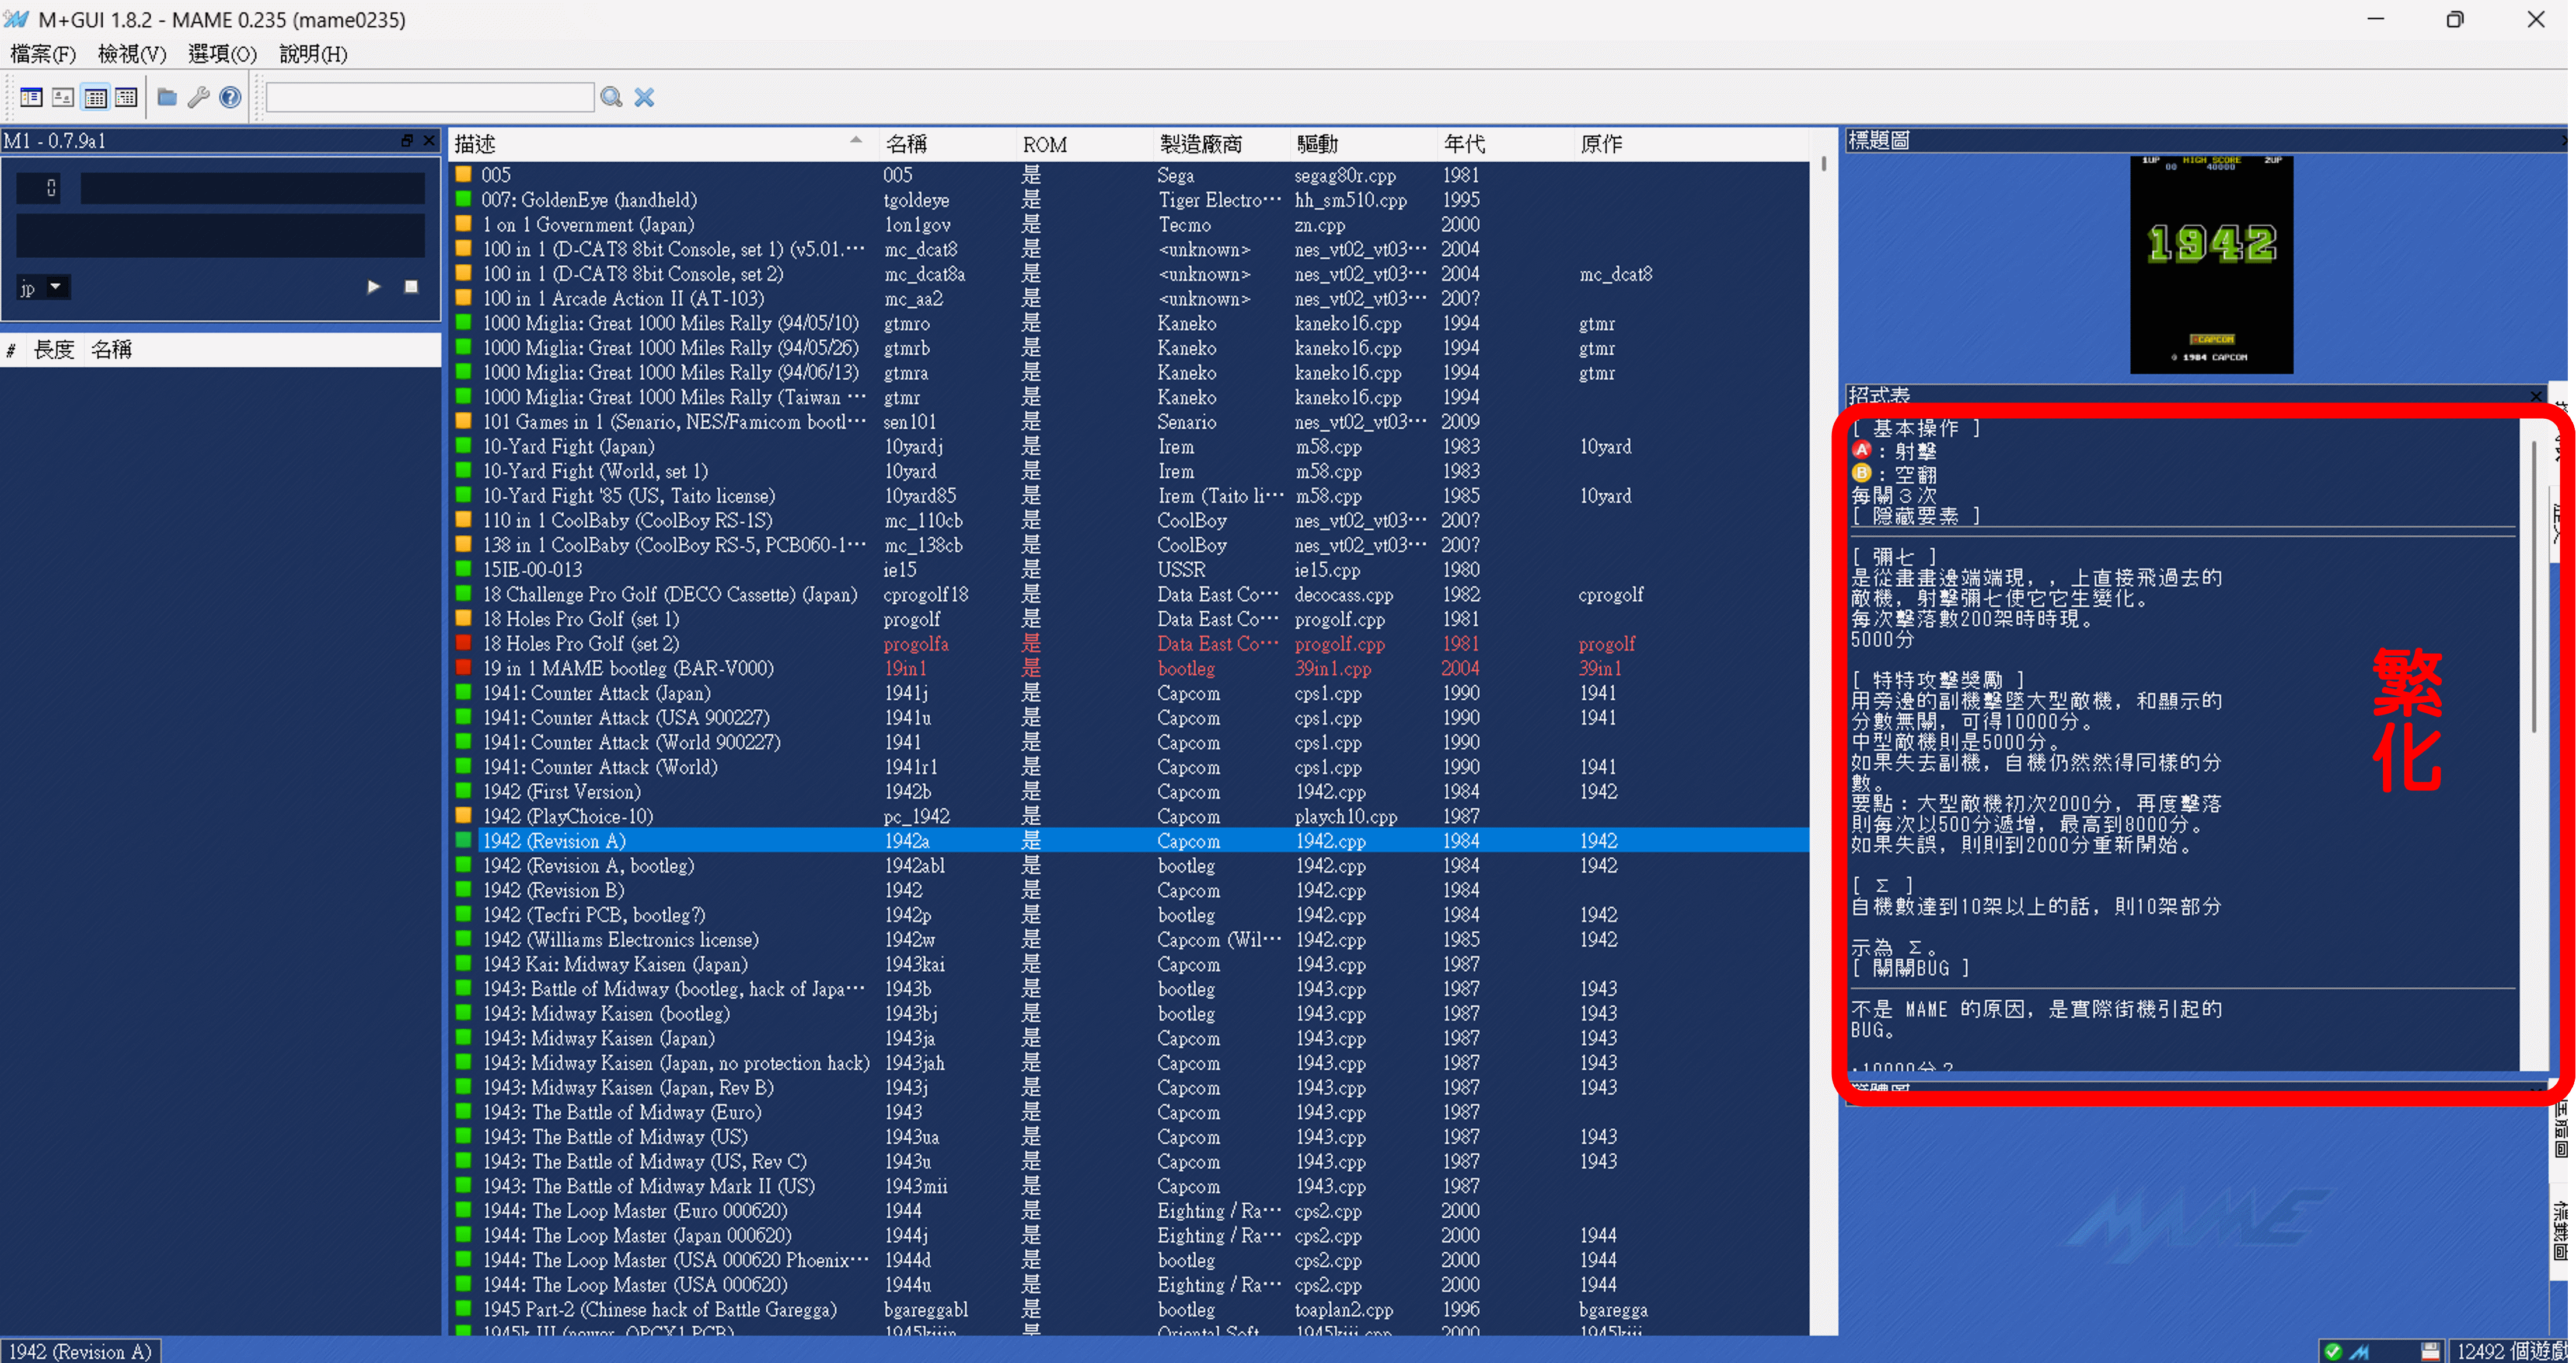The height and width of the screenshot is (1363, 2576).
Task: Click the driver cell decocass.cpp
Action: [x=1344, y=594]
